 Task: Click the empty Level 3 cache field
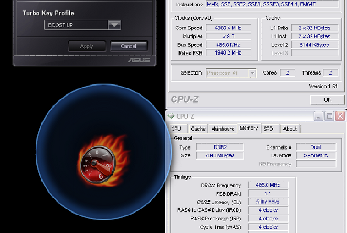[x=314, y=53]
